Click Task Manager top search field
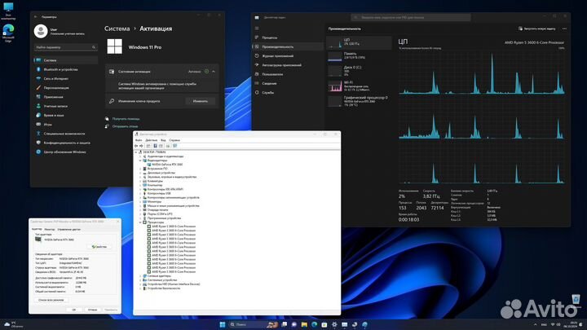The height and width of the screenshot is (330, 587). pyautogui.click(x=411, y=17)
